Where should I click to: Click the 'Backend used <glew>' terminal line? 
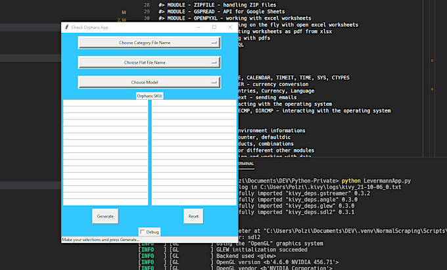(246, 256)
